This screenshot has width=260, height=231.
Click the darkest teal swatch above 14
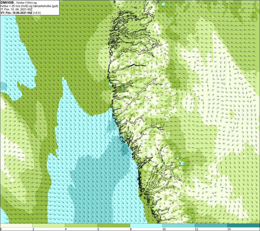pyautogui.click(x=244, y=225)
